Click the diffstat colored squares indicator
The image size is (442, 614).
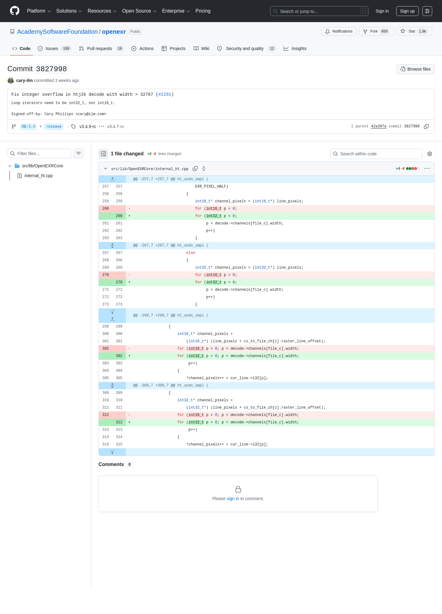pos(413,169)
